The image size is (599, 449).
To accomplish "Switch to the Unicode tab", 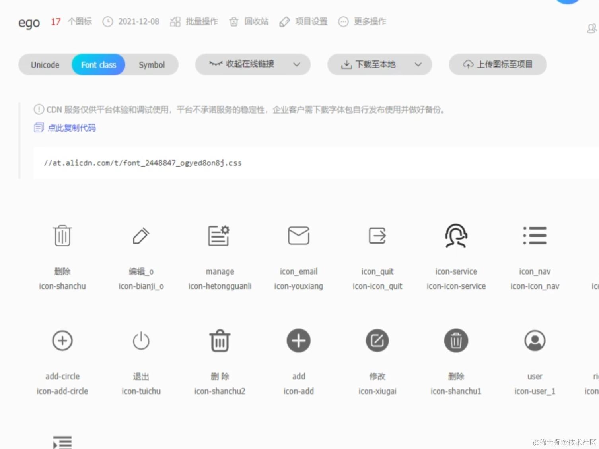I will coord(45,65).
